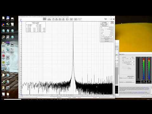Image resolution: width=152 pixels, height=114 pixels.
Task: Click the left black level meter in right window
Action: pyautogui.click(x=138, y=70)
